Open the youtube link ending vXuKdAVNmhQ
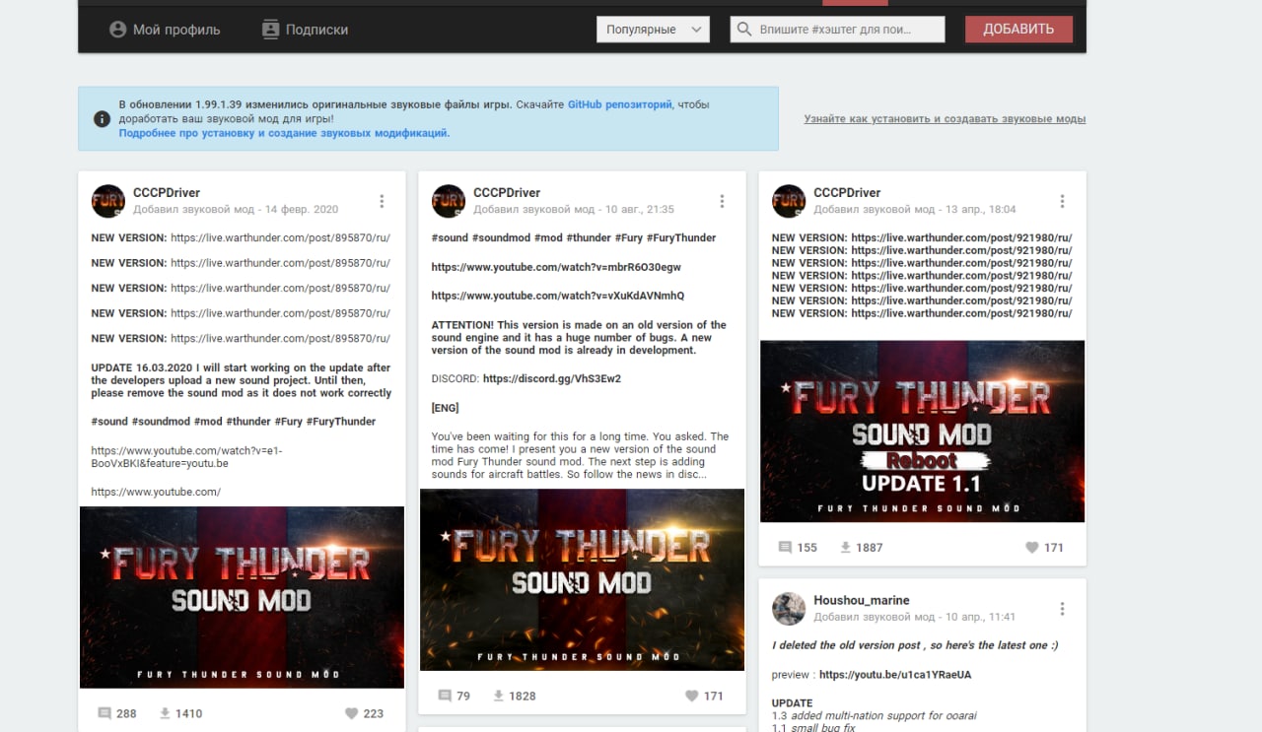 558,296
